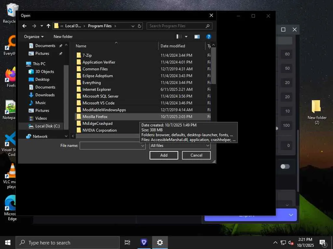Select Local Disk (C:) in sidebar
Screen dimensions: 333x249
(47, 126)
